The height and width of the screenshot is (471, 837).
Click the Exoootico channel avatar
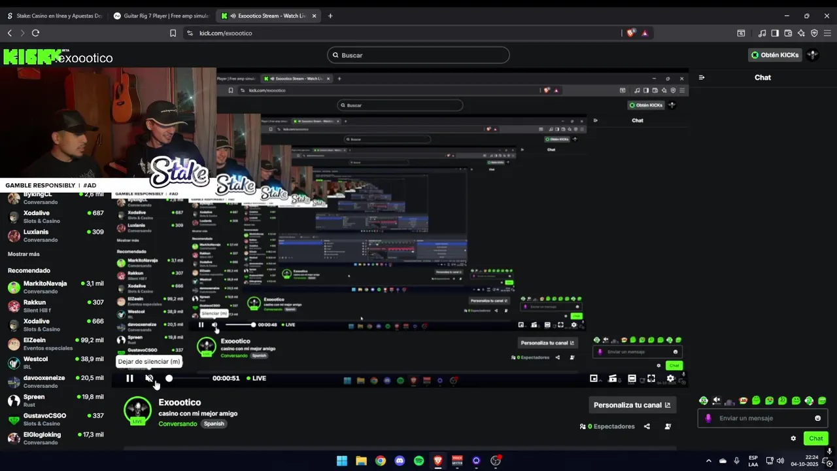[137, 411]
